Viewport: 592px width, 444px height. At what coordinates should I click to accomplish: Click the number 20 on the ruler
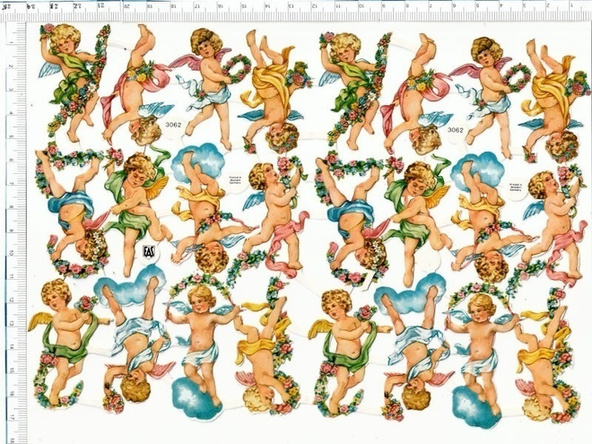127,6
